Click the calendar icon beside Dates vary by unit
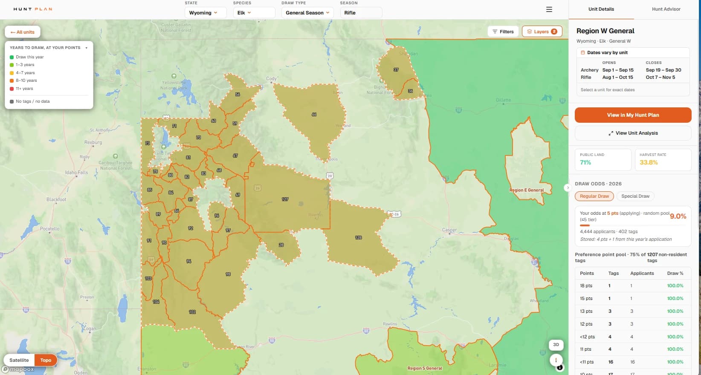Viewport: 701px width, 375px height. (x=583, y=52)
